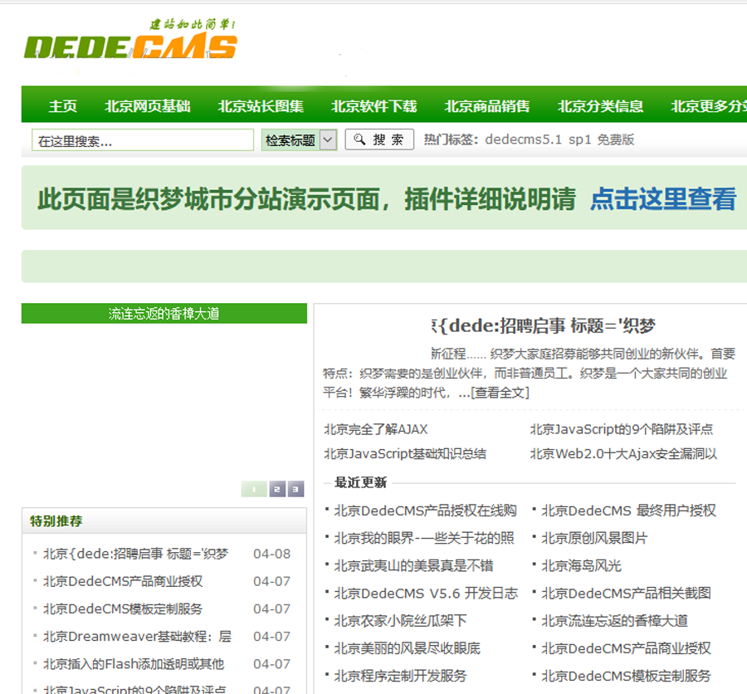Screen dimensions: 747x694
Task: Open 北京Dreamweaver基础教程 in recommended list
Action: click(137, 636)
